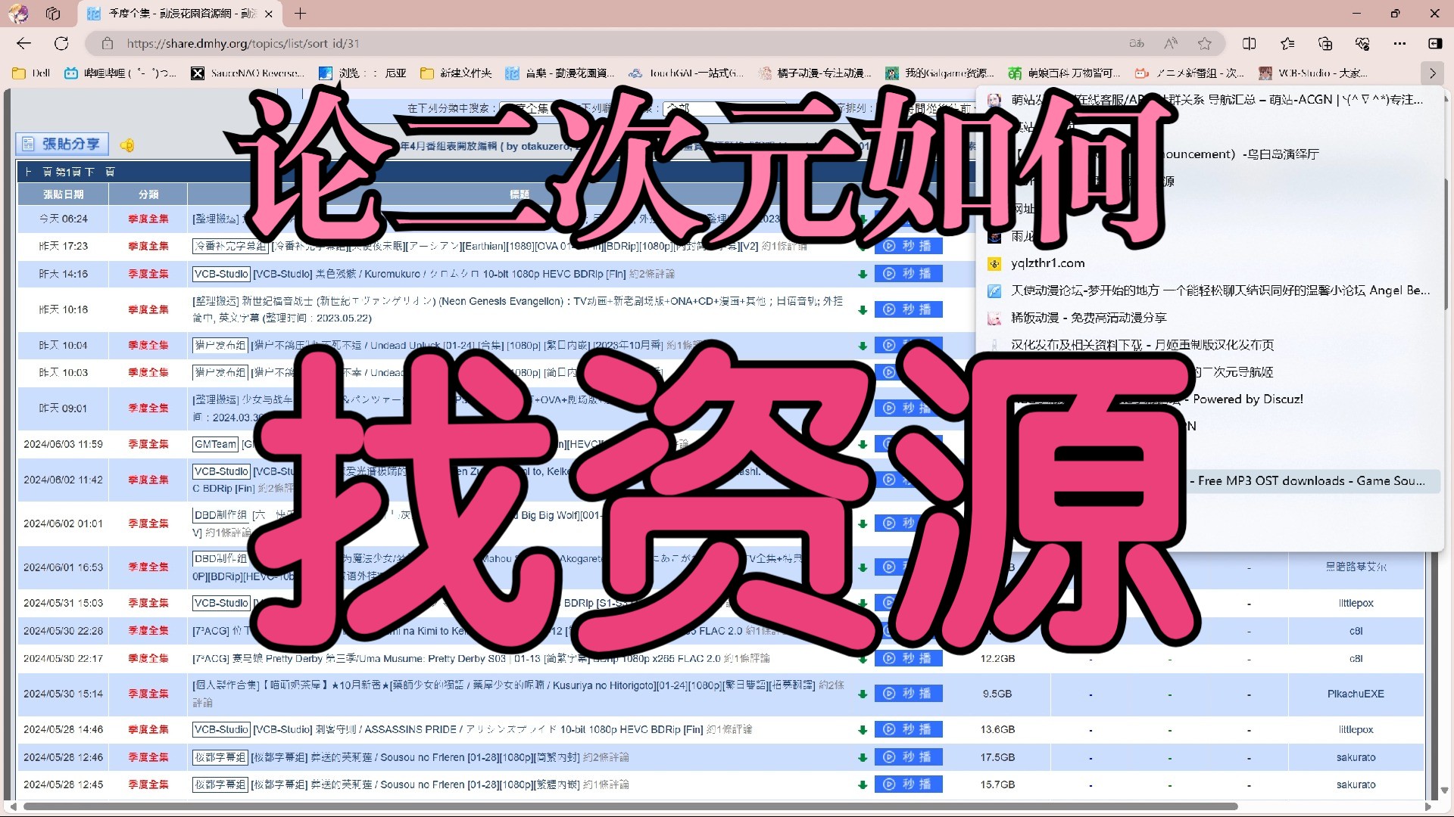Open the Favorites hub icon
The width and height of the screenshot is (1454, 817).
point(1287,43)
